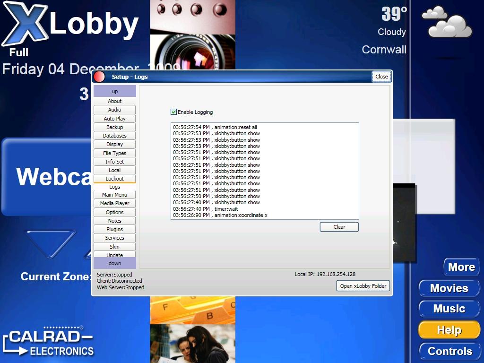The height and width of the screenshot is (363, 484).
Task: Toggle the Enable Logging checkbox
Action: pyautogui.click(x=174, y=112)
